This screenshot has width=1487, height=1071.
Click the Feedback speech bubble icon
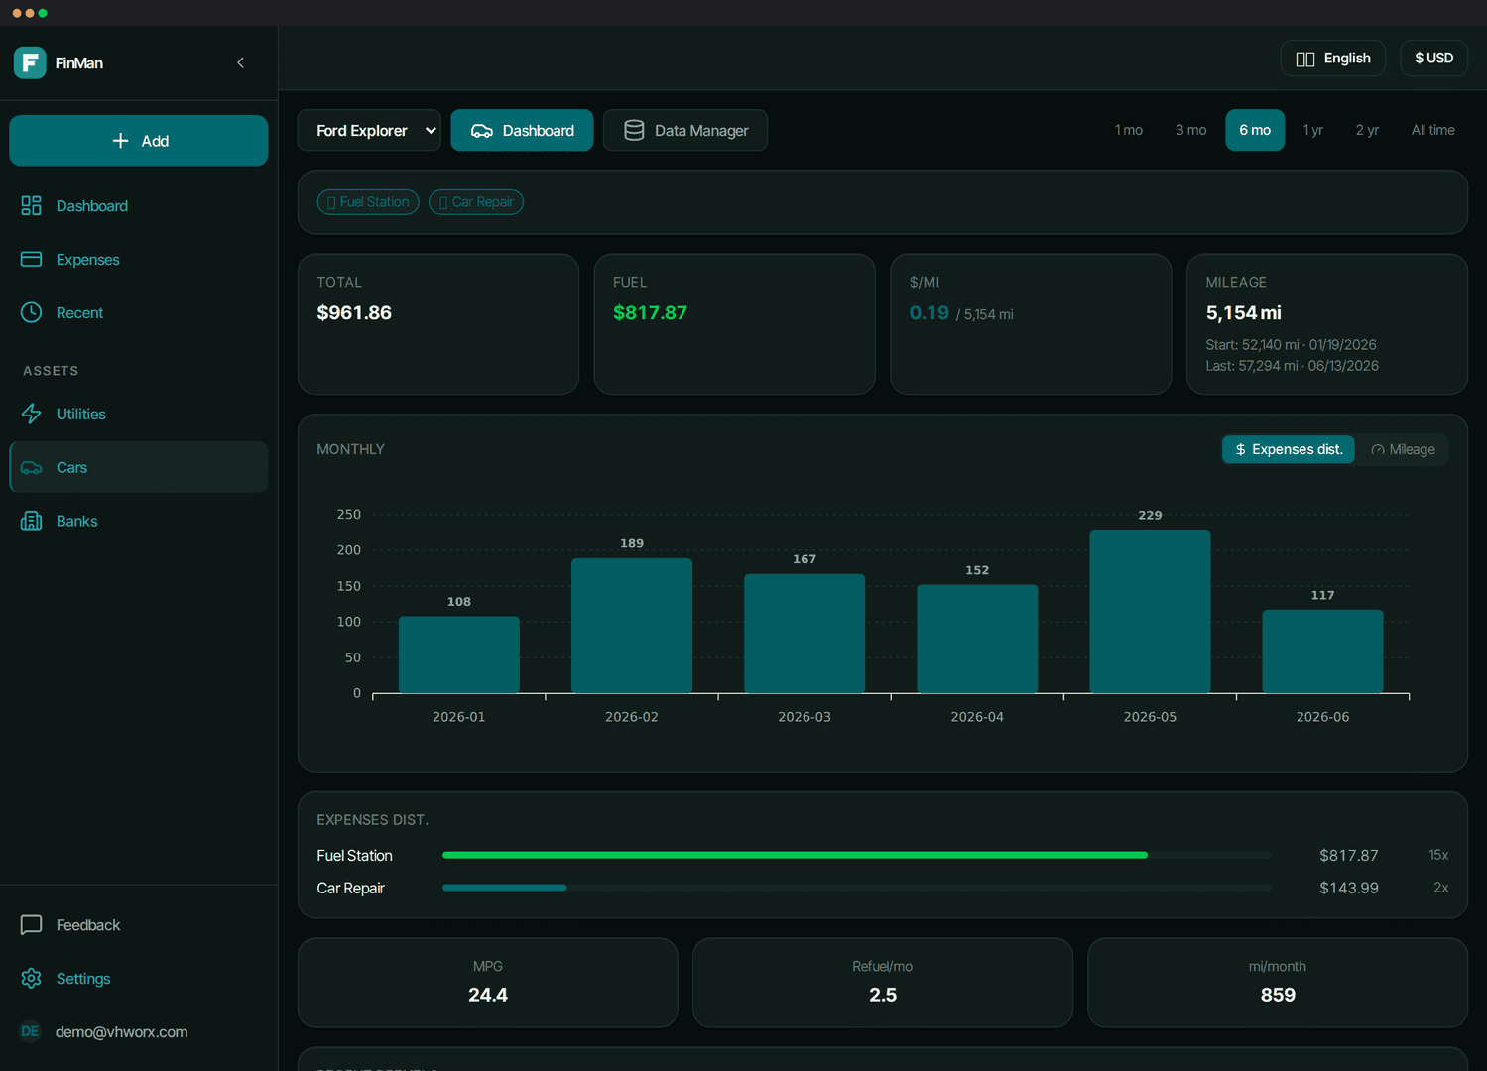pos(31,925)
